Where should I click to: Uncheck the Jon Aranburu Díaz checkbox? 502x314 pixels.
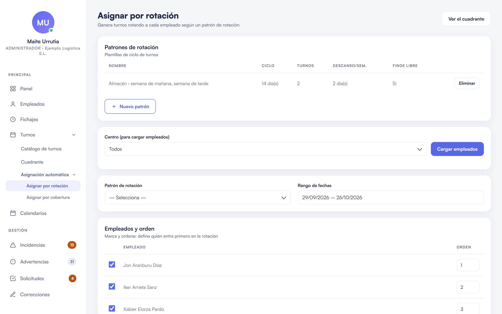(112, 265)
